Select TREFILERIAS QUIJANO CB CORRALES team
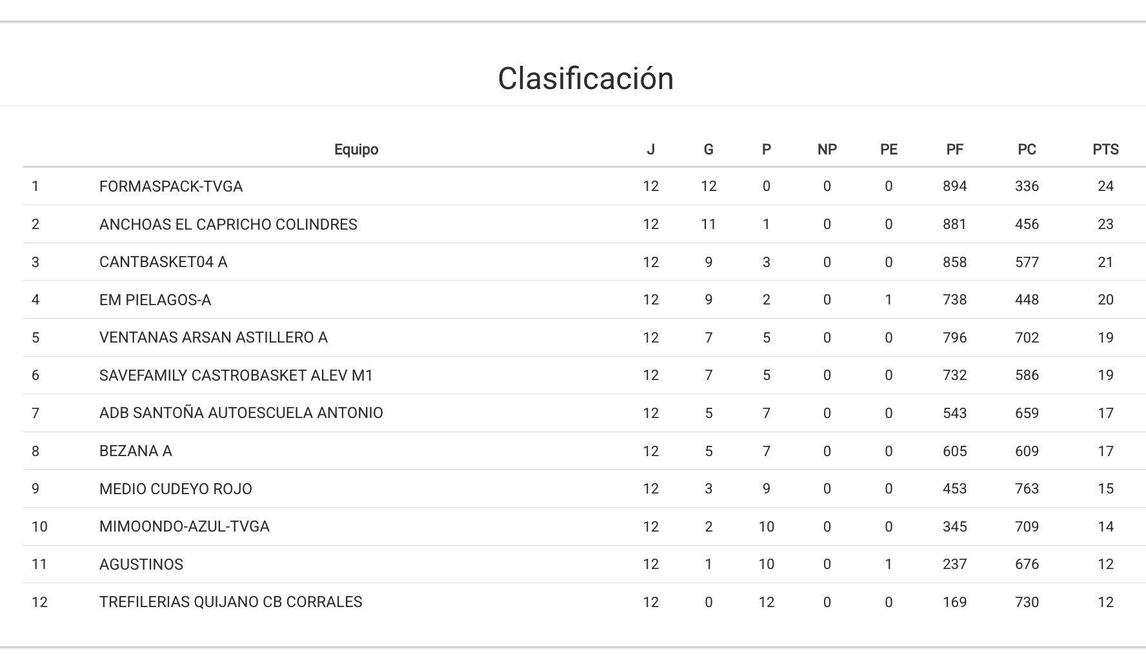The image size is (1146, 669). (x=230, y=602)
